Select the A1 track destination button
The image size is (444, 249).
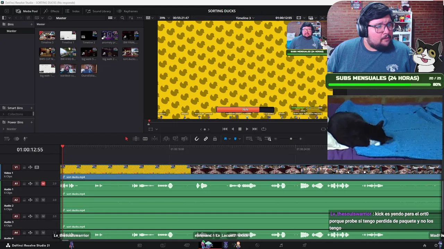pyautogui.click(x=16, y=184)
